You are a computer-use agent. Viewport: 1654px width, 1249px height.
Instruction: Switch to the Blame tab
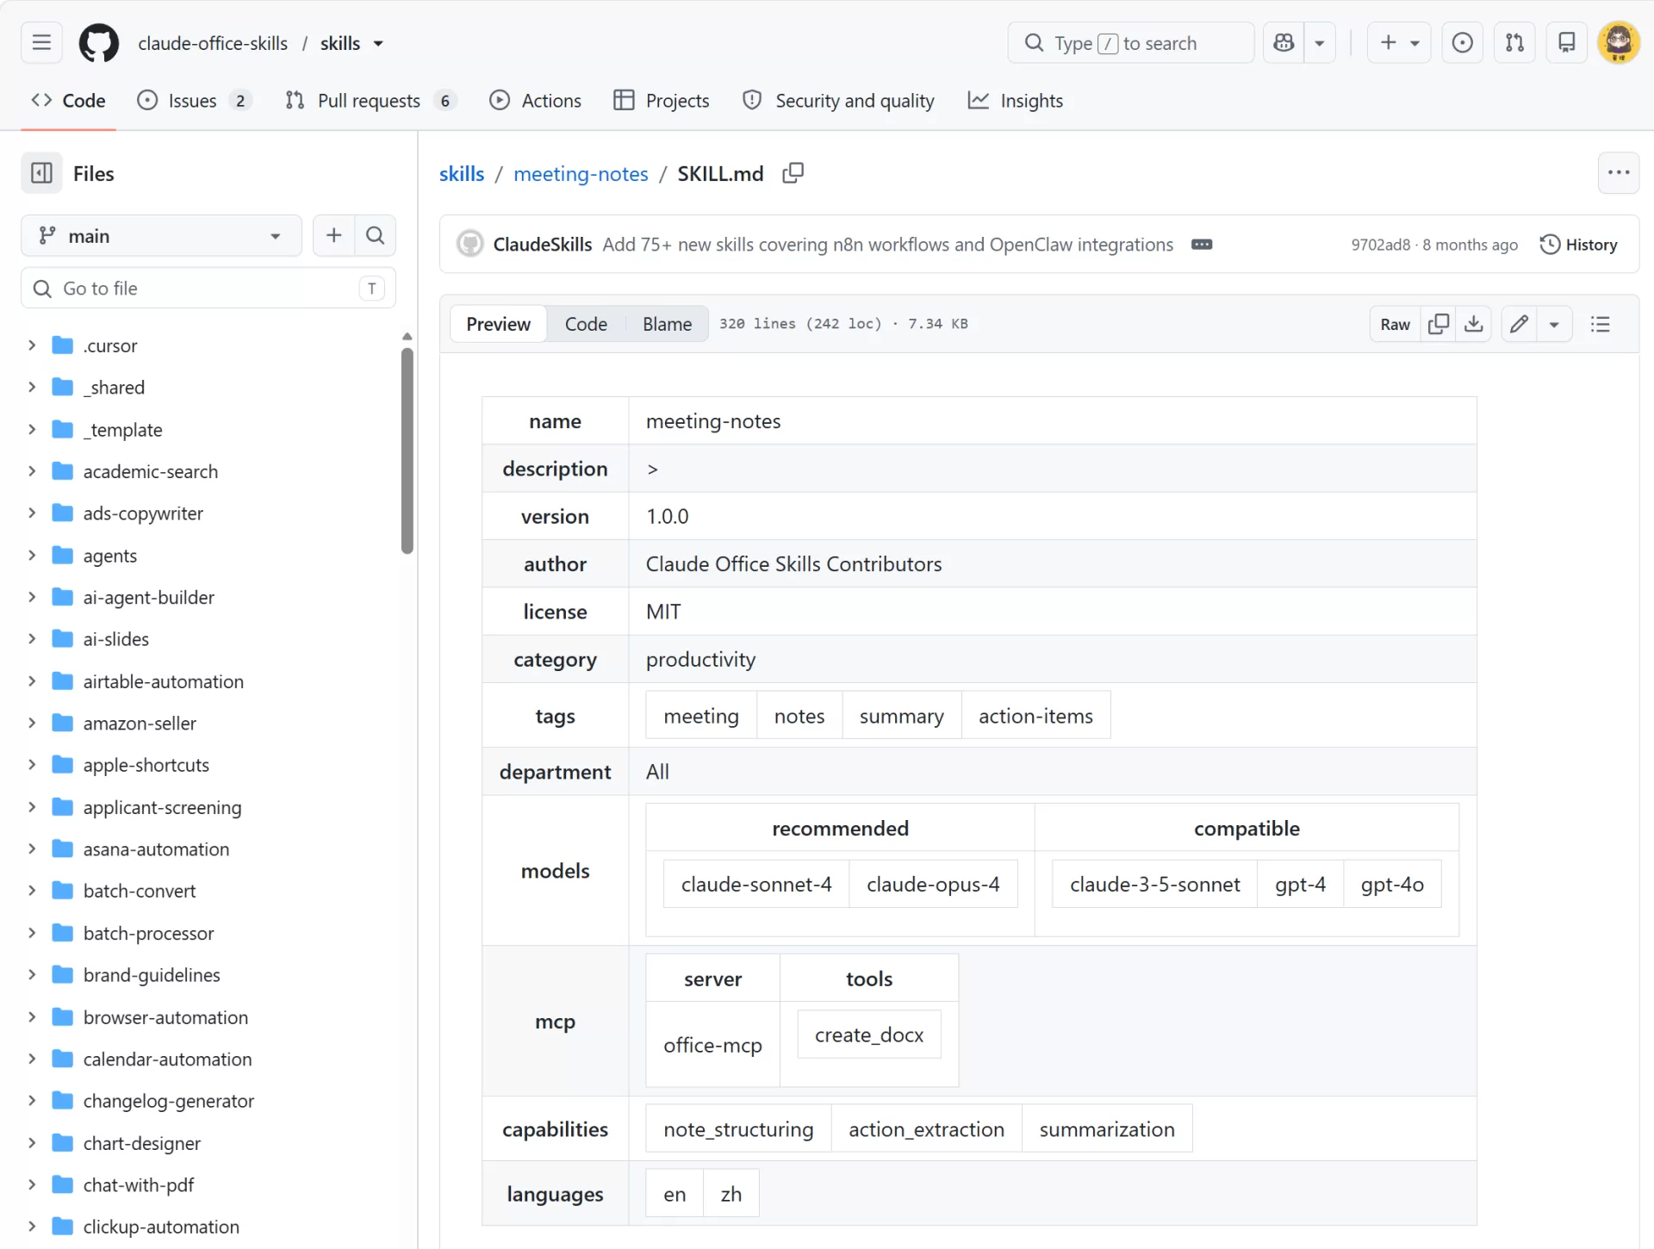(667, 324)
